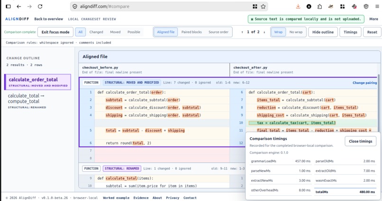This screenshot has height=201, width=382.
Task: Select calculate_total → compute_total outline item
Action: pyautogui.click(x=38, y=101)
